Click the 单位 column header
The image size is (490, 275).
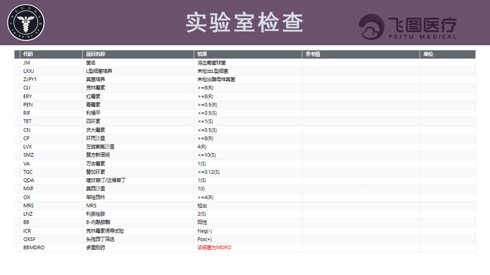coord(447,54)
